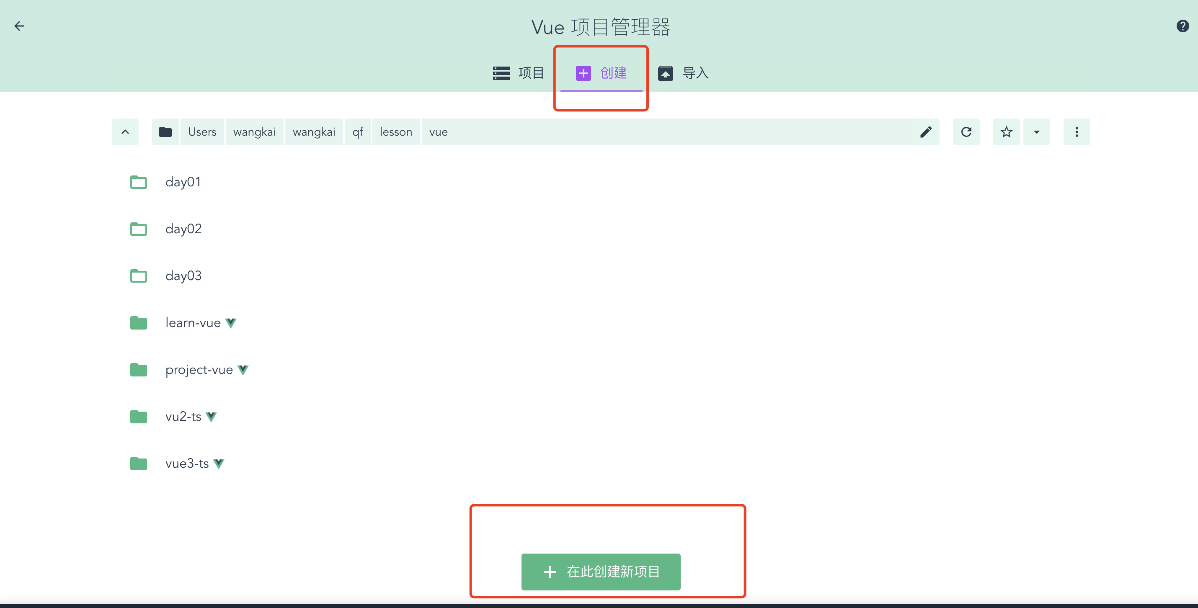Open the day02 folder
1198x608 pixels.
coord(183,229)
